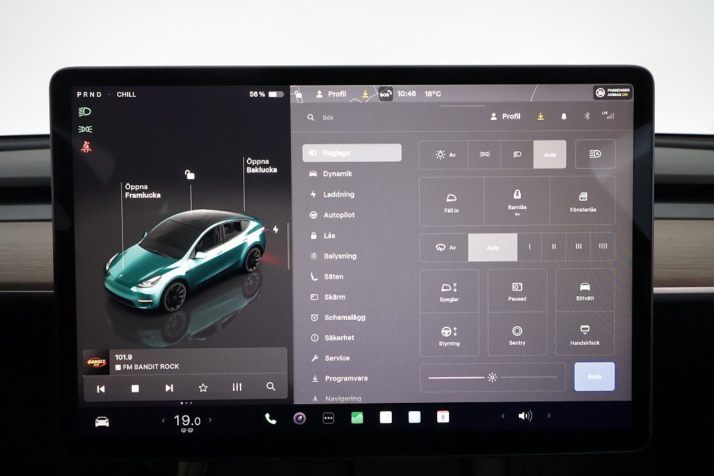
Task: Set wiper speed to III
Action: (578, 246)
